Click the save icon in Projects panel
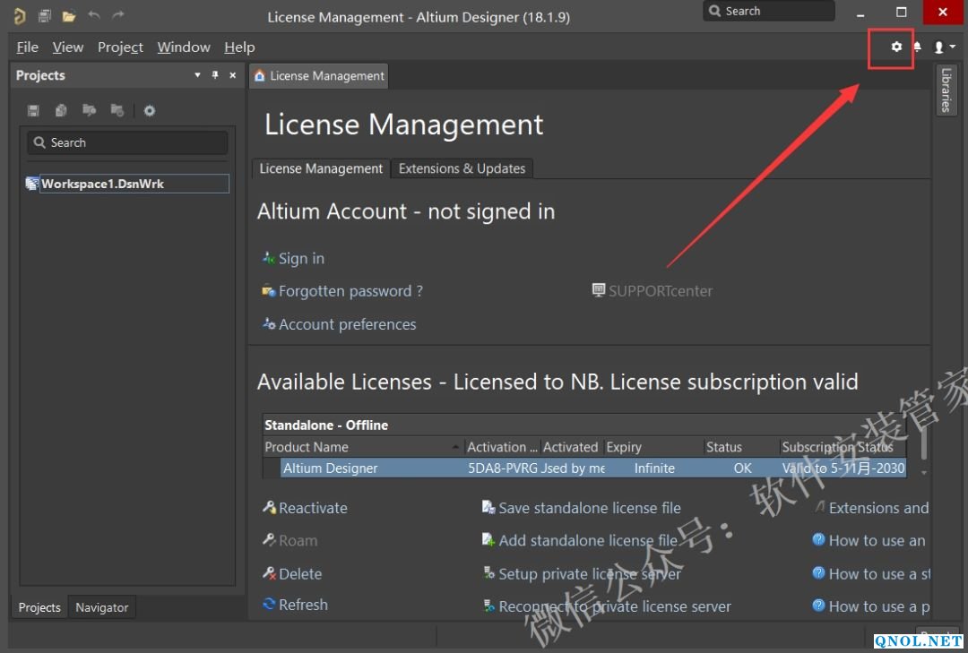Image resolution: width=968 pixels, height=653 pixels. click(33, 110)
